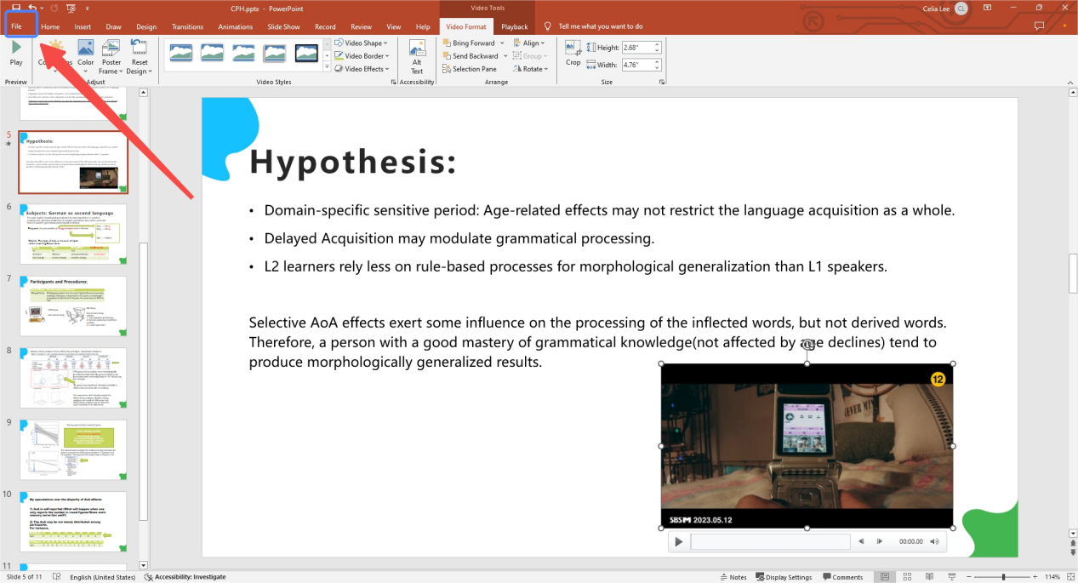Mute the video using the volume icon

[934, 541]
